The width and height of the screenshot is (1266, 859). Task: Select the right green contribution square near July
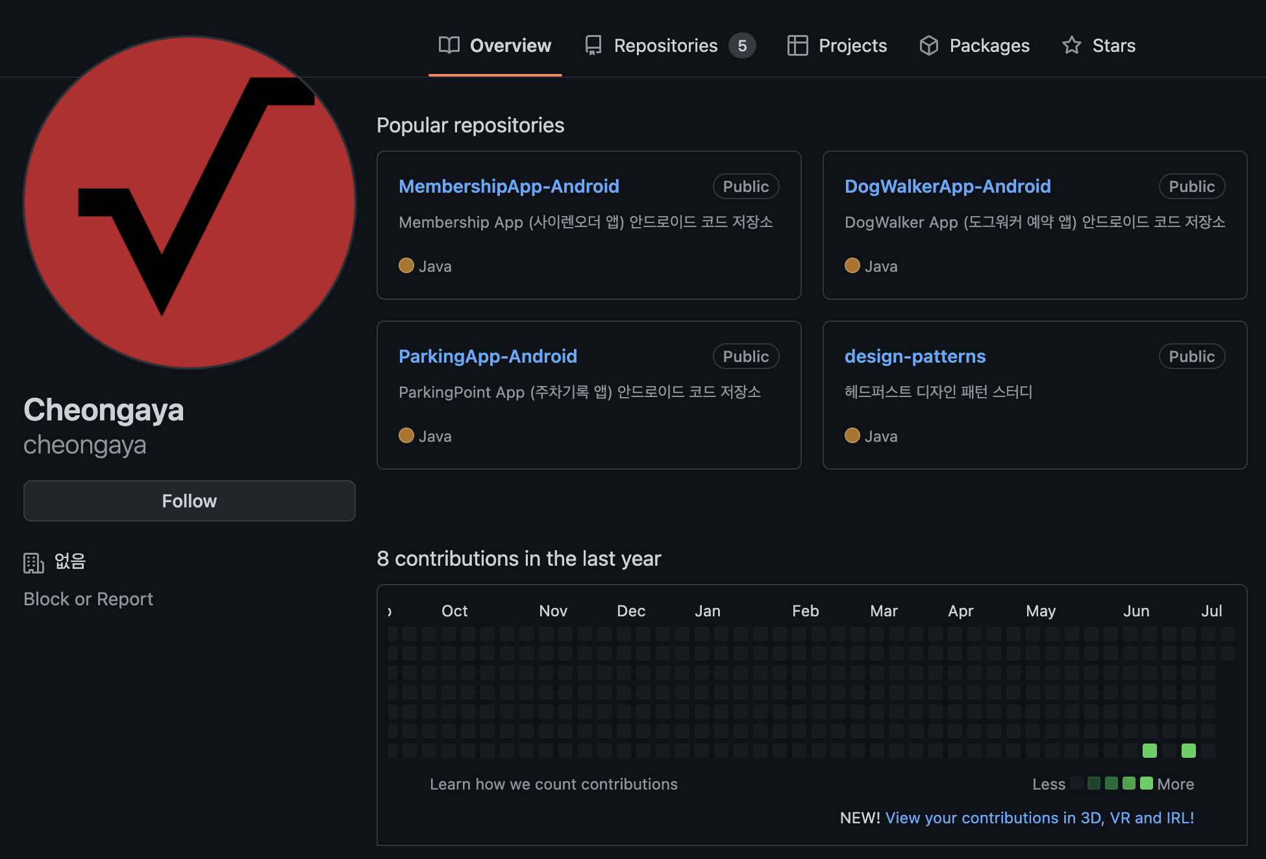pos(1189,751)
